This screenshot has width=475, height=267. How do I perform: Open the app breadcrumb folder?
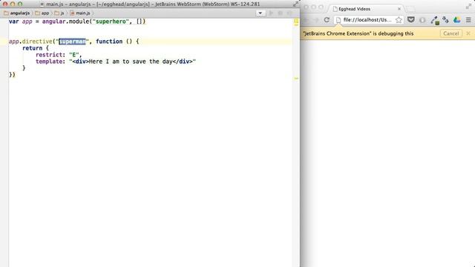tap(42, 13)
